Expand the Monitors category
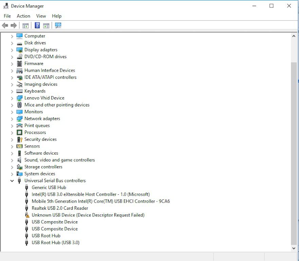Image resolution: width=299 pixels, height=261 pixels. [x=12, y=112]
